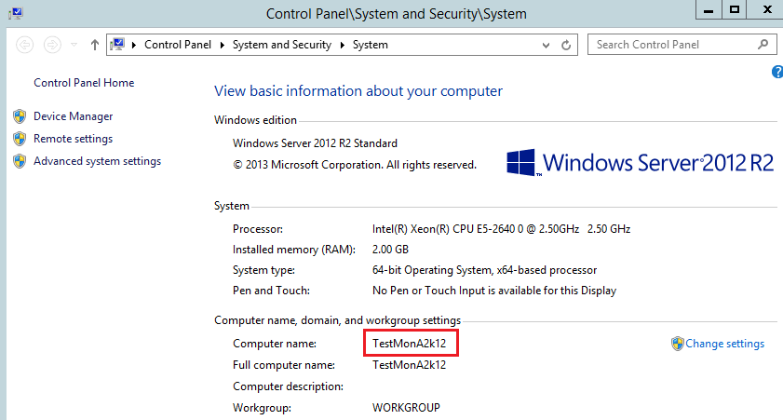Open Advanced system settings
The width and height of the screenshot is (783, 420).
(97, 161)
